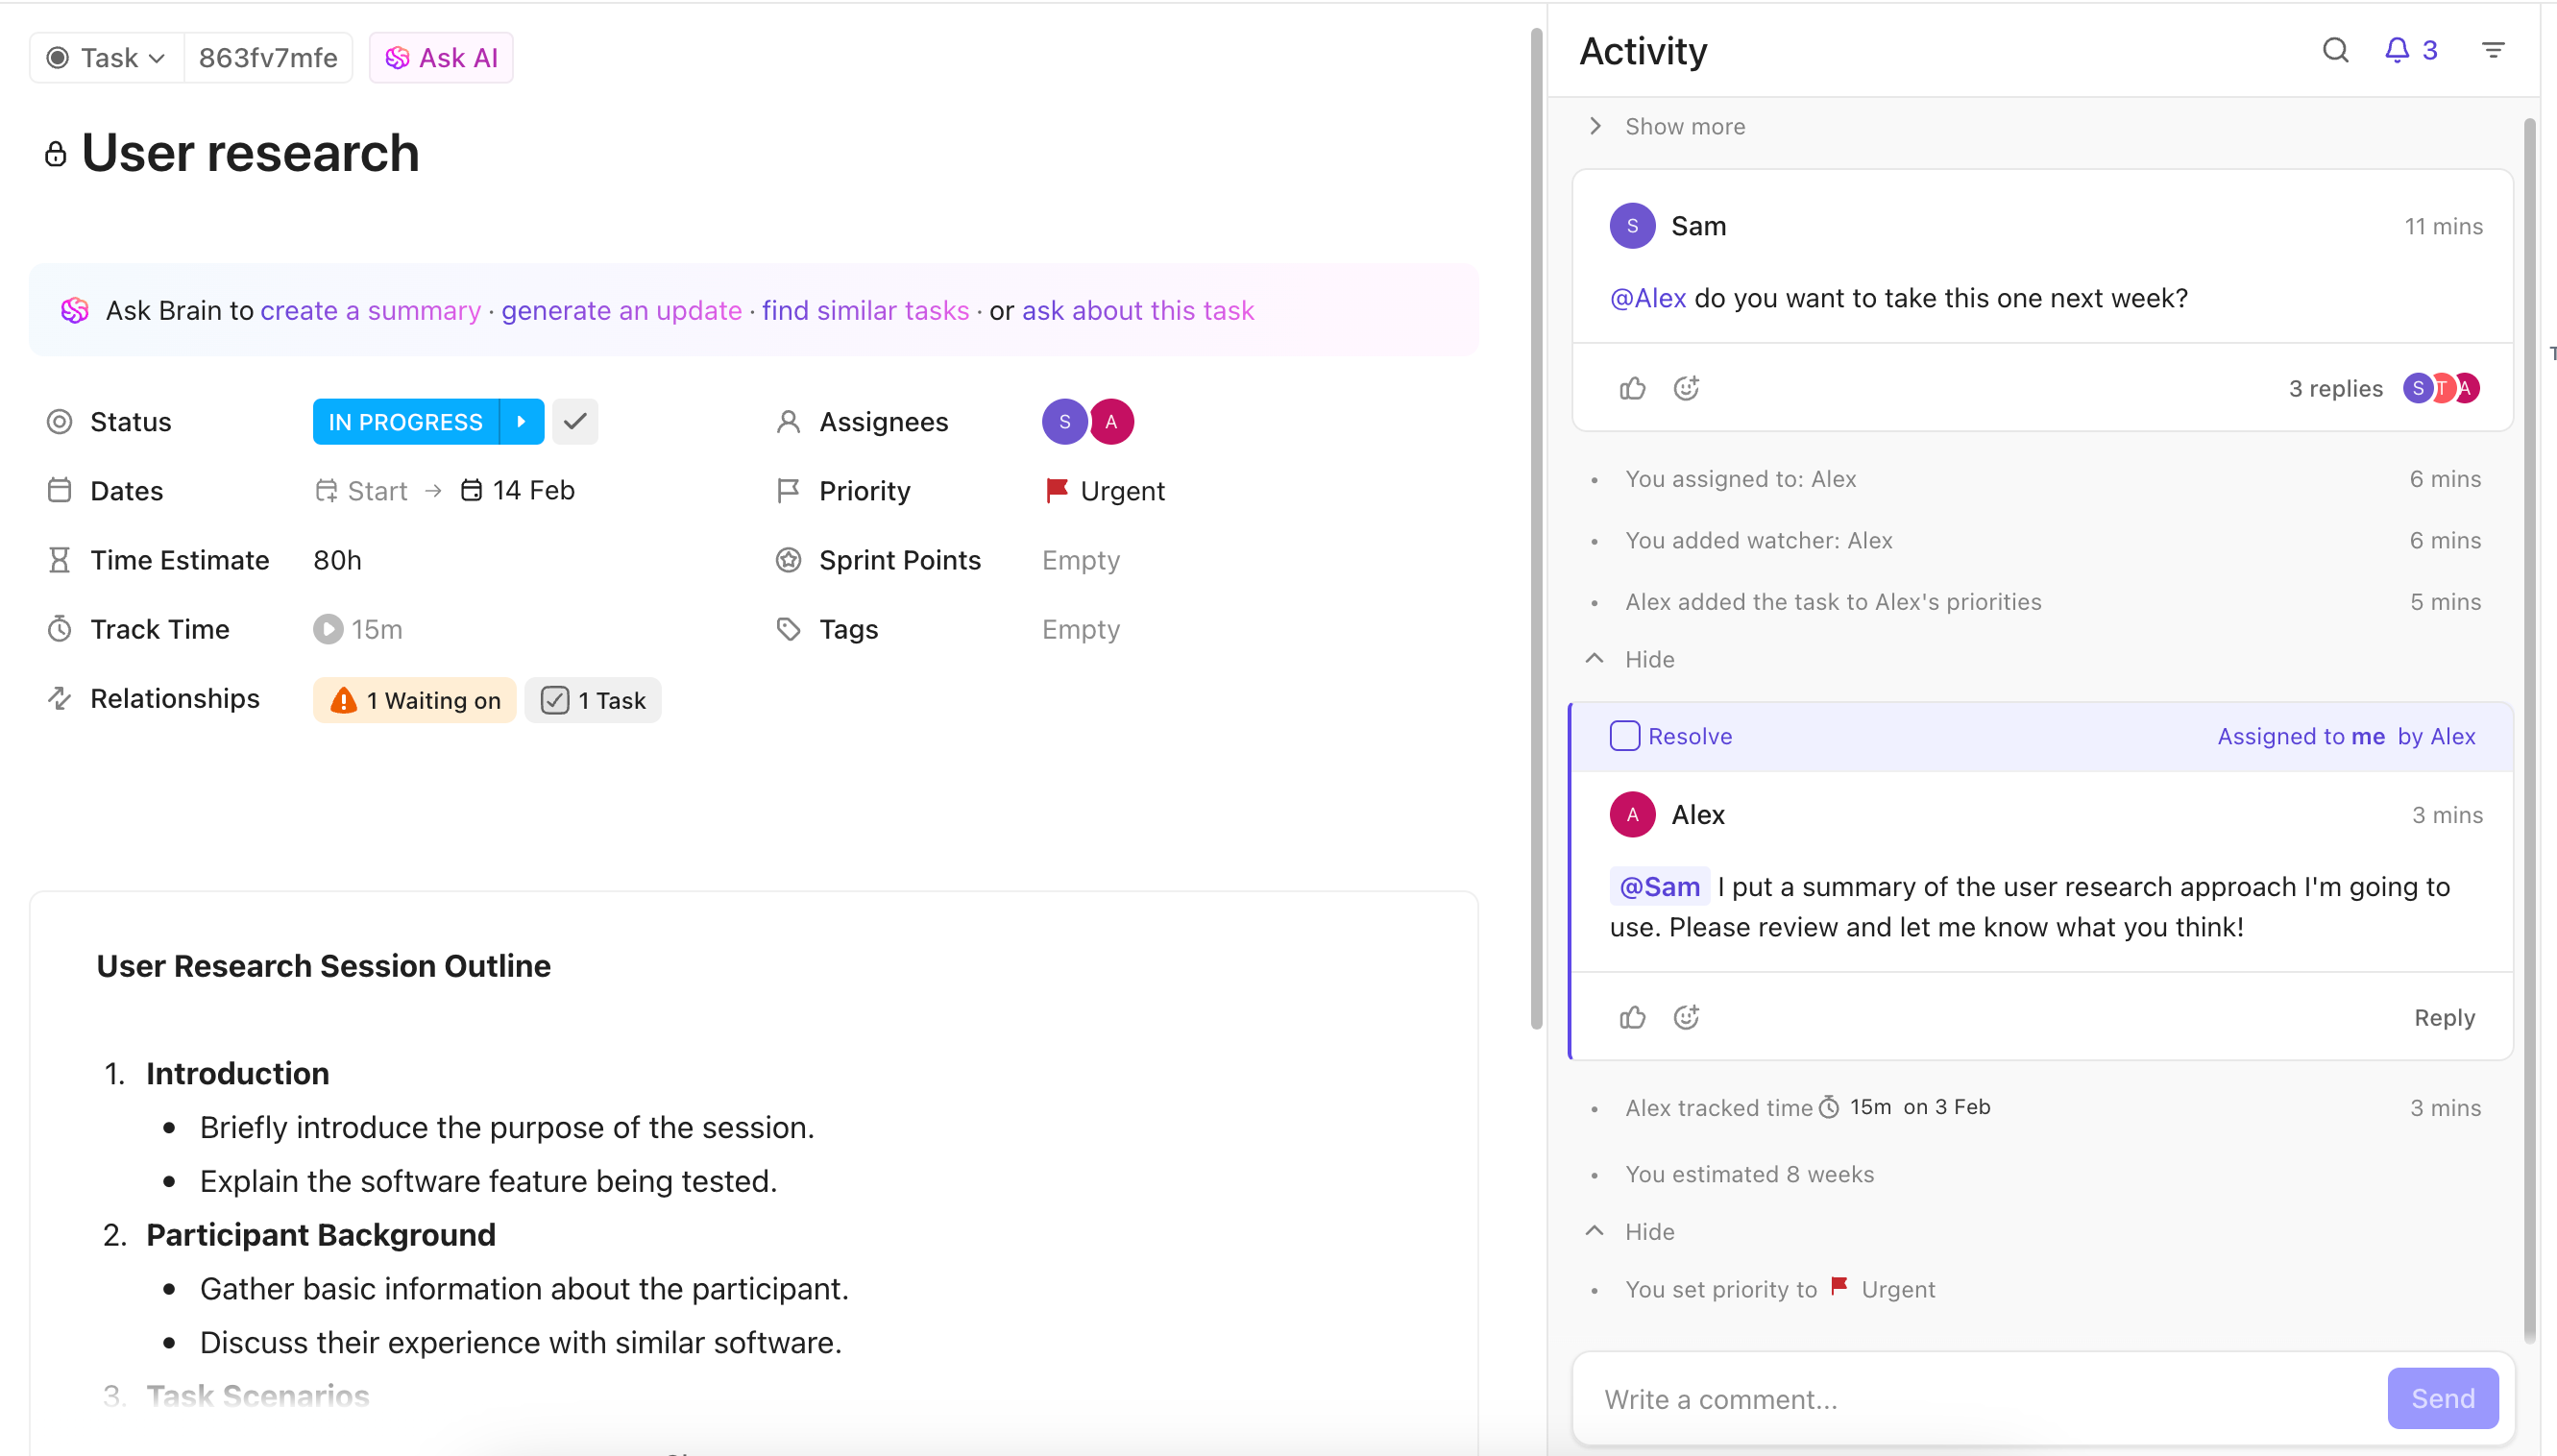
Task: Add emoji reaction to Alex's comment
Action: (x=1686, y=1017)
